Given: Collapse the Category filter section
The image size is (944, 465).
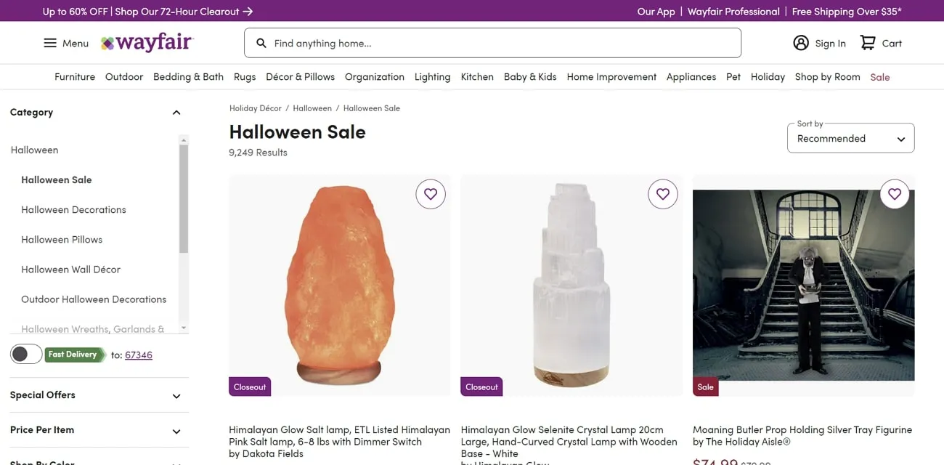Looking at the screenshot, I should click(x=176, y=113).
